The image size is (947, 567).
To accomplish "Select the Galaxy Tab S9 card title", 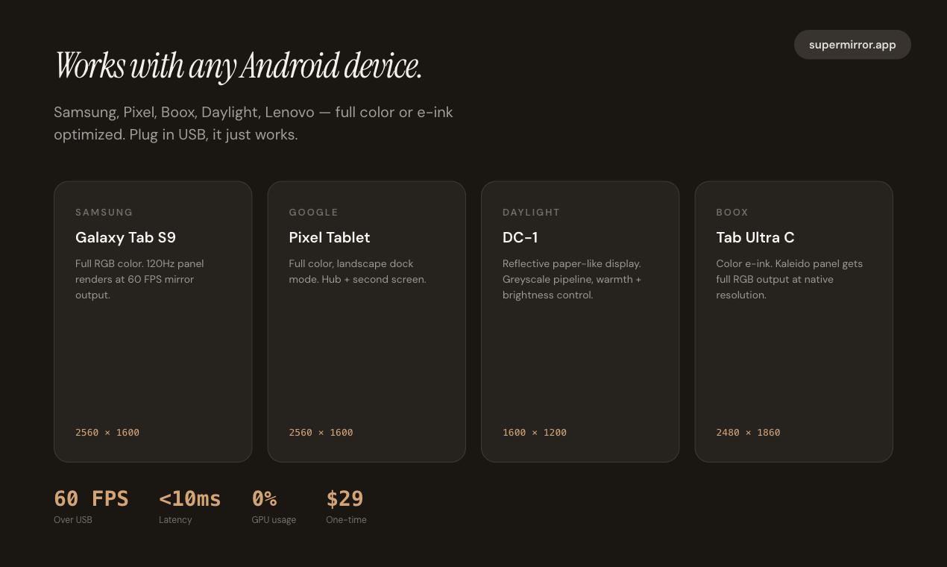I will click(125, 237).
